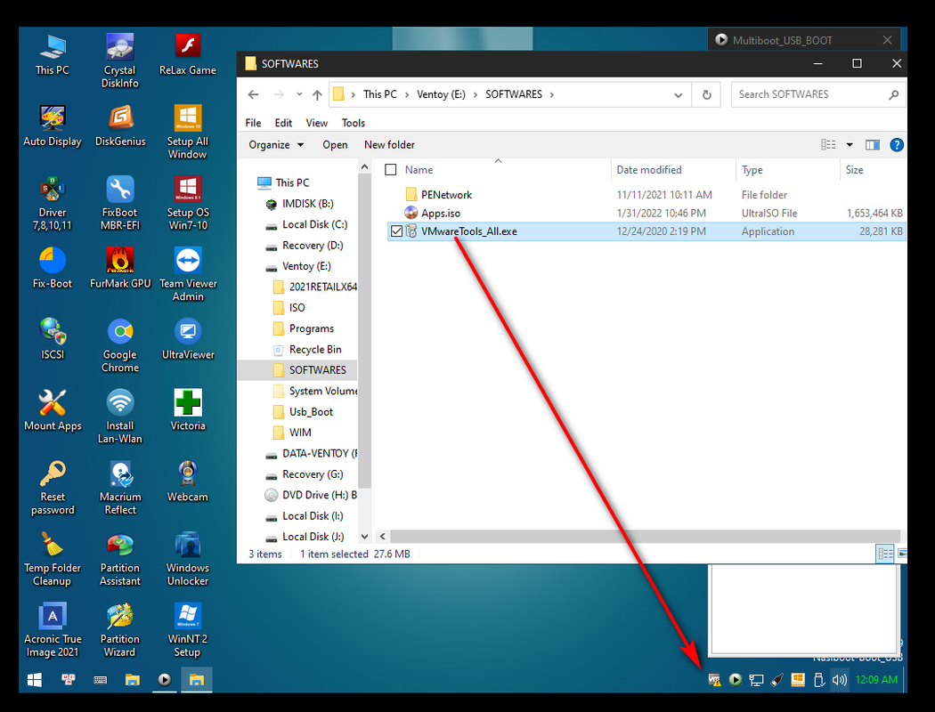Select the PENetwork folder
The image size is (935, 712).
(446, 195)
